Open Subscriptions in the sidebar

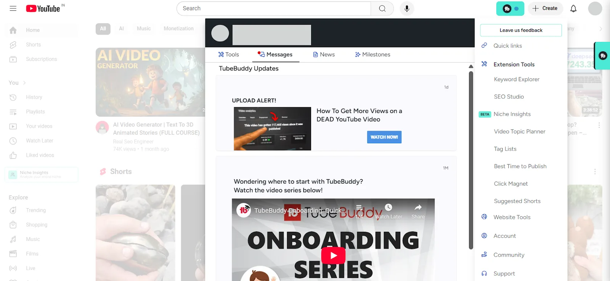point(41,59)
